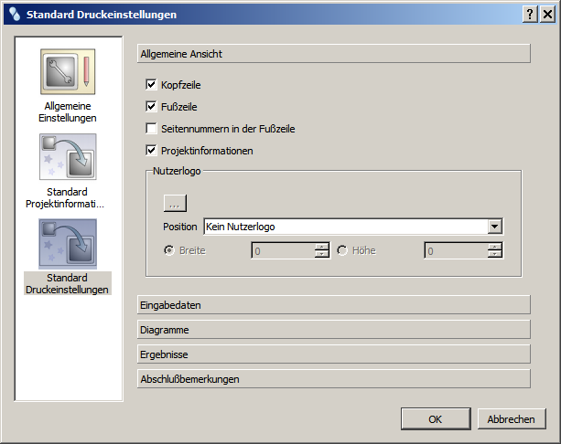Click the application icon in the title bar
The height and width of the screenshot is (444, 561).
pos(15,15)
